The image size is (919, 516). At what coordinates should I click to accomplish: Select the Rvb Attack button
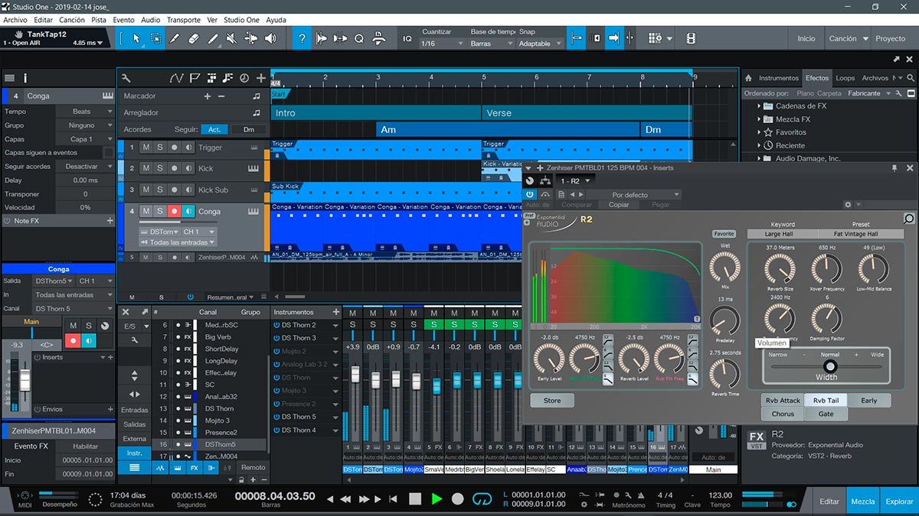(782, 401)
